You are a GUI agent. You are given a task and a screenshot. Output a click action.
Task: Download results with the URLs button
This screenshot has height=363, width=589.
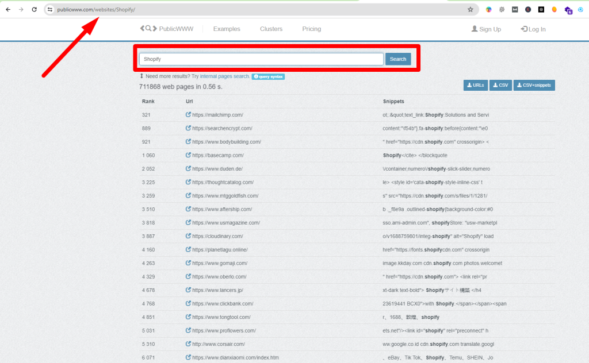click(x=476, y=85)
